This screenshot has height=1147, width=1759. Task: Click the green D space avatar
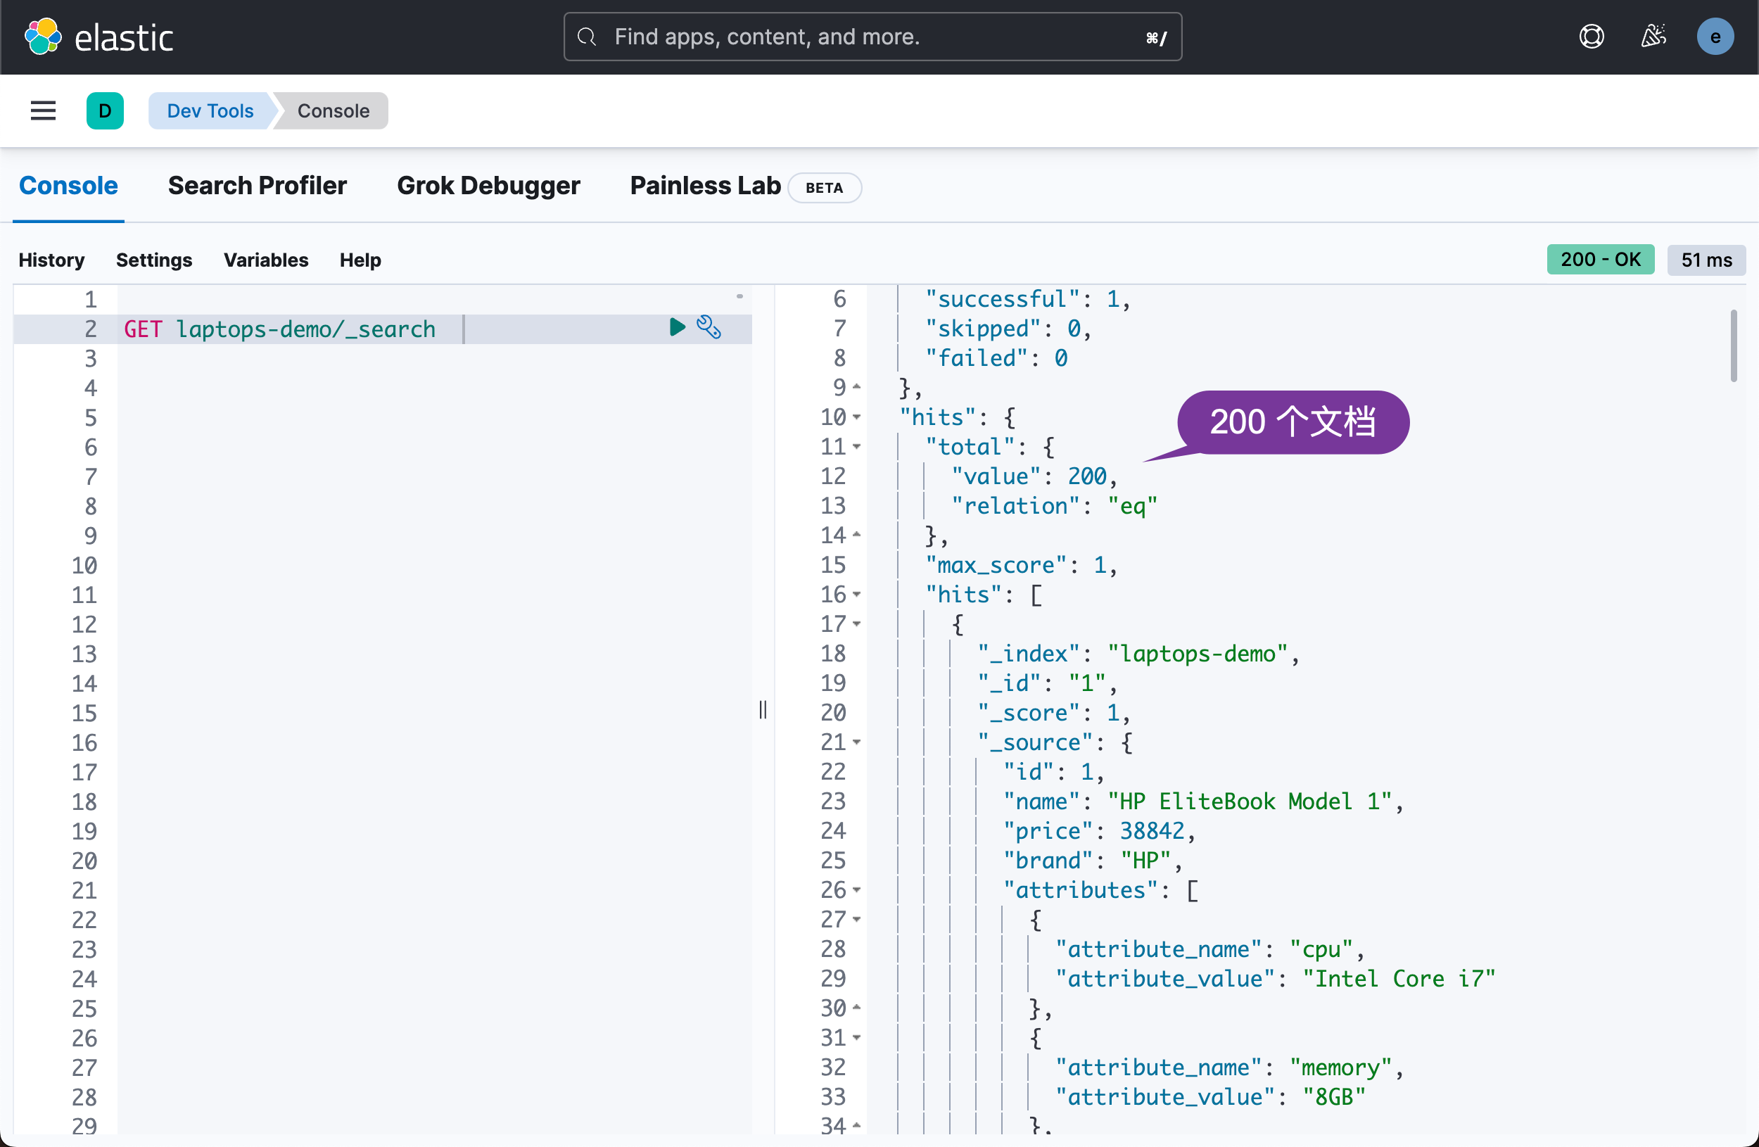coord(105,111)
